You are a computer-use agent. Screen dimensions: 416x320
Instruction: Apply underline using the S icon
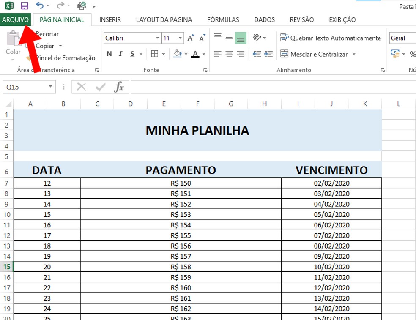coord(132,54)
